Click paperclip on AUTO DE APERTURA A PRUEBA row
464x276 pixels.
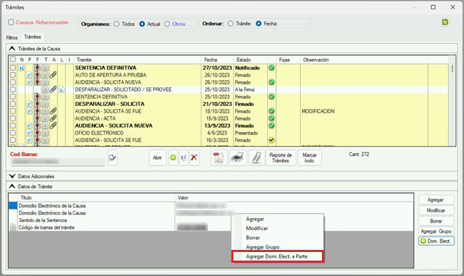click(x=53, y=75)
